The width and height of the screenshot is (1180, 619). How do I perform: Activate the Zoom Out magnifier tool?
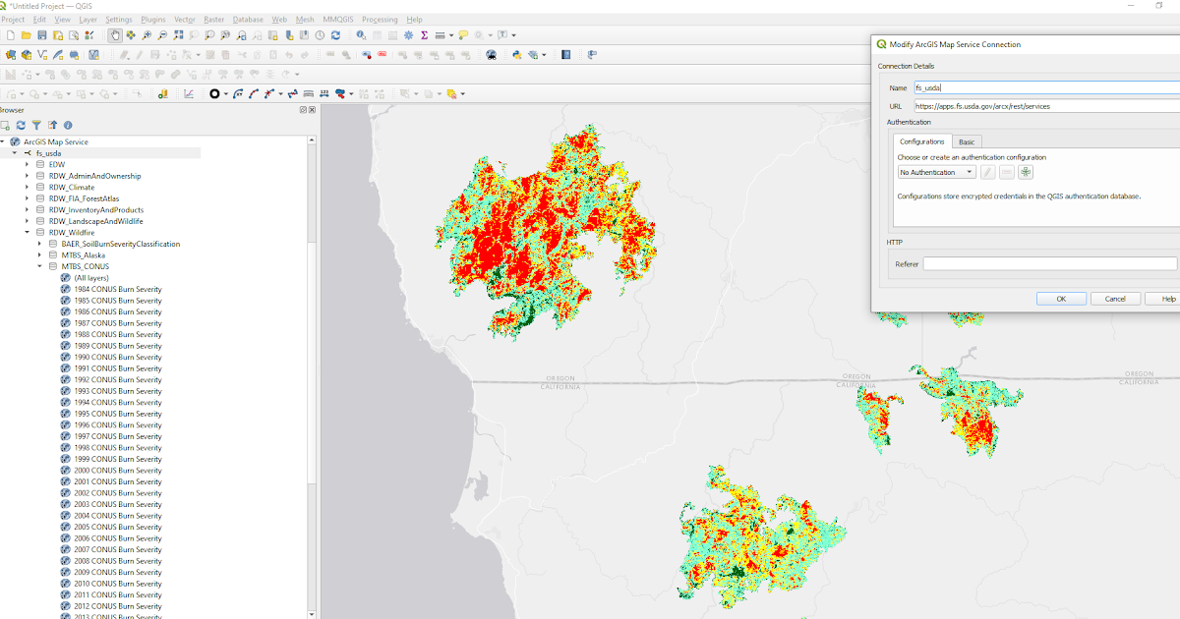[x=162, y=35]
